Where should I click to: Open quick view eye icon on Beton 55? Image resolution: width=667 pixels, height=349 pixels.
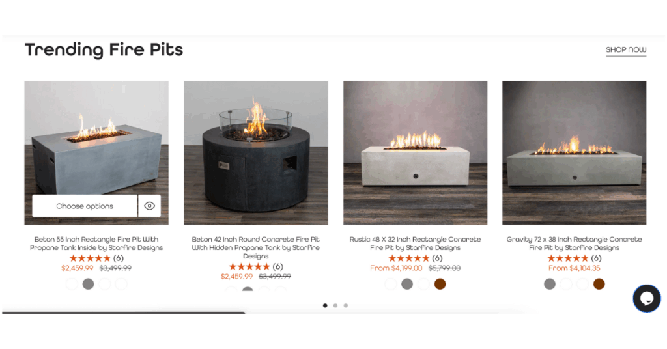point(149,206)
